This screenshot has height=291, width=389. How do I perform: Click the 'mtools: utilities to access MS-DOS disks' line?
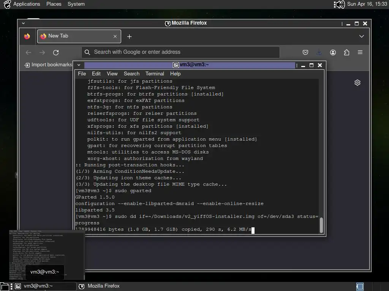coord(148,152)
